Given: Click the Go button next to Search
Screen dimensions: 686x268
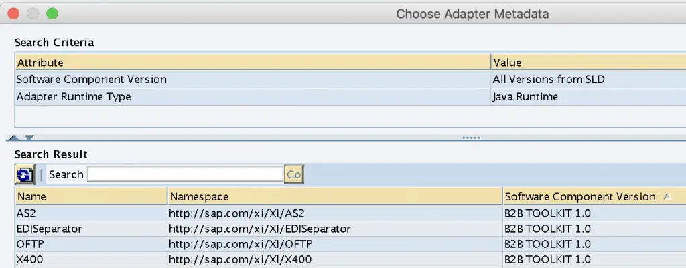Looking at the screenshot, I should (293, 174).
